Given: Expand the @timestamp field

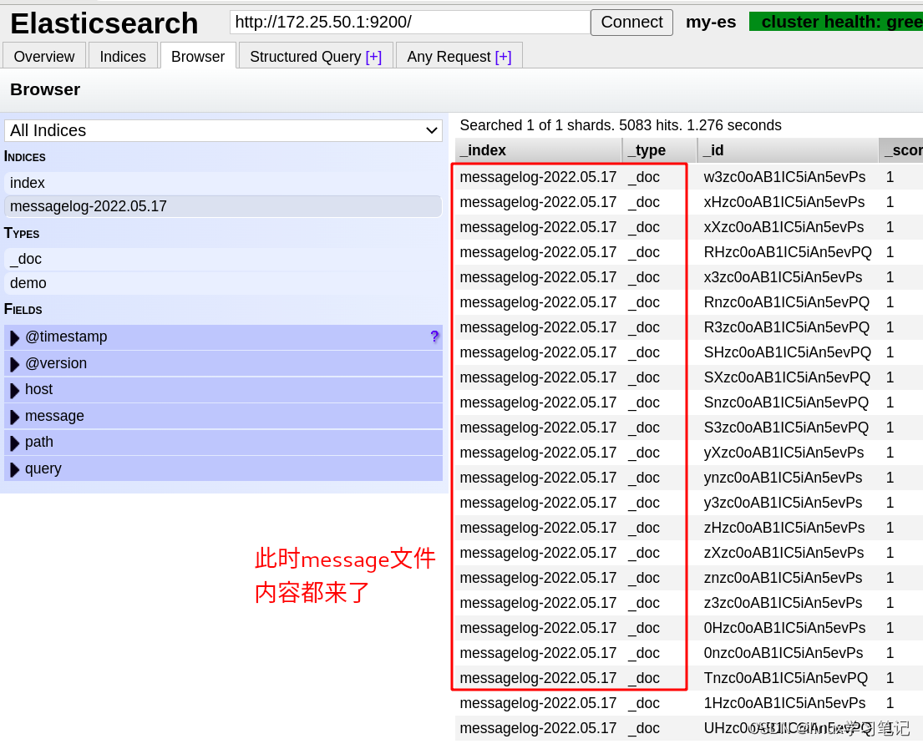Looking at the screenshot, I should click(x=15, y=338).
